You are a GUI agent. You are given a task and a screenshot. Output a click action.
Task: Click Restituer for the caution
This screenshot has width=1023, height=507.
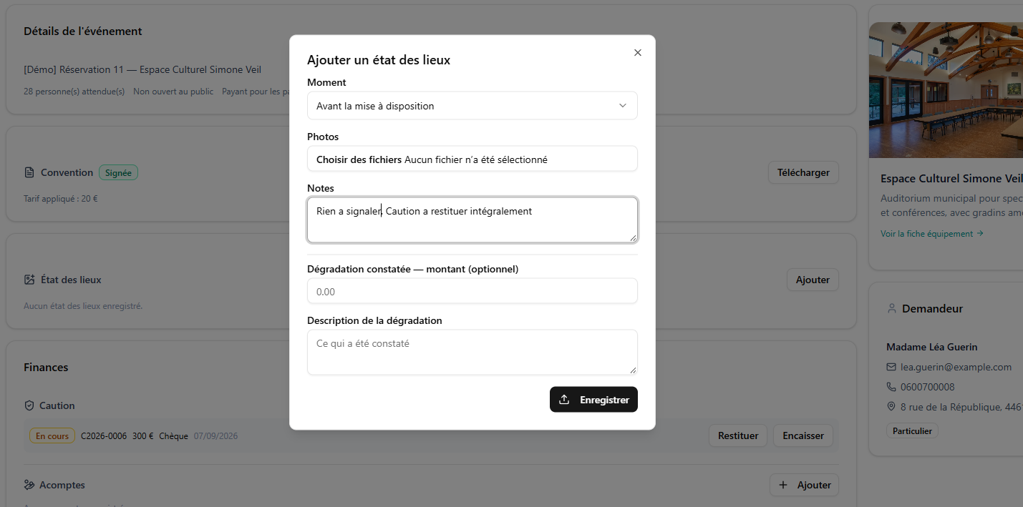coord(738,435)
